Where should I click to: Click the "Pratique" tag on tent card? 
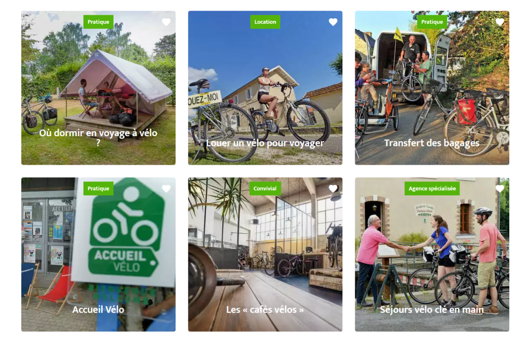click(98, 22)
